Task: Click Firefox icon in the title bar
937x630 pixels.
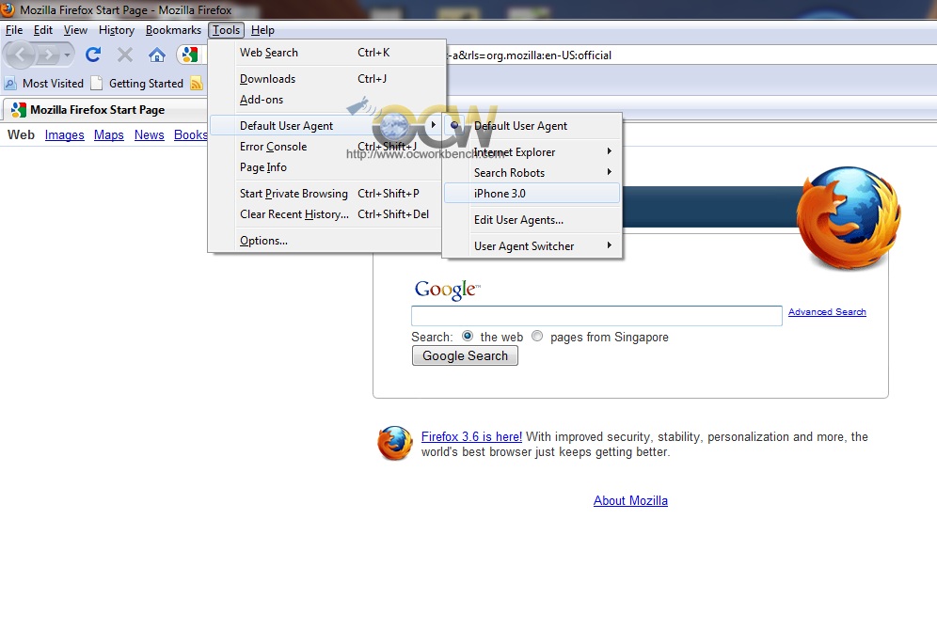Action: click(8, 9)
